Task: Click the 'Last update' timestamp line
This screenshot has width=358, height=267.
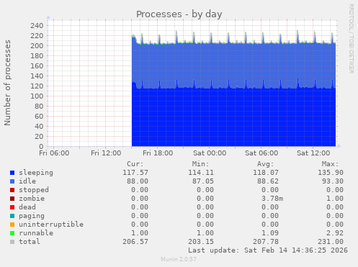Action: coord(268,250)
